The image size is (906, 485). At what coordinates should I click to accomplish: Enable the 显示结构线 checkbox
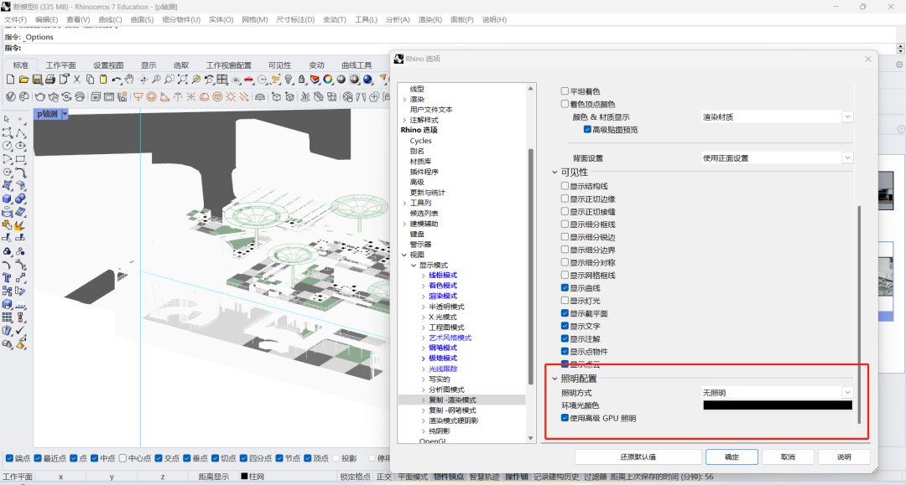pyautogui.click(x=565, y=186)
